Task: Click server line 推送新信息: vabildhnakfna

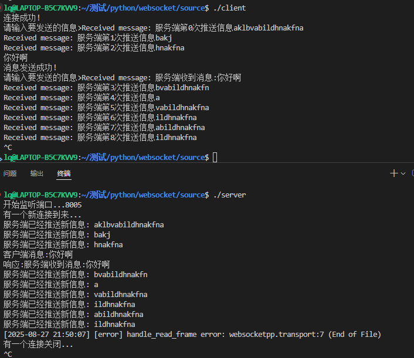Action: [x=76, y=295]
